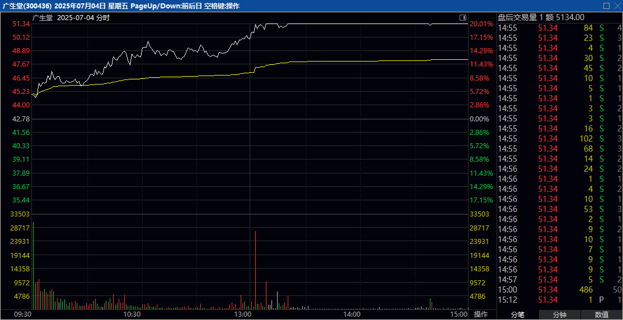Click the 10:30 time axis marker

click(132, 314)
